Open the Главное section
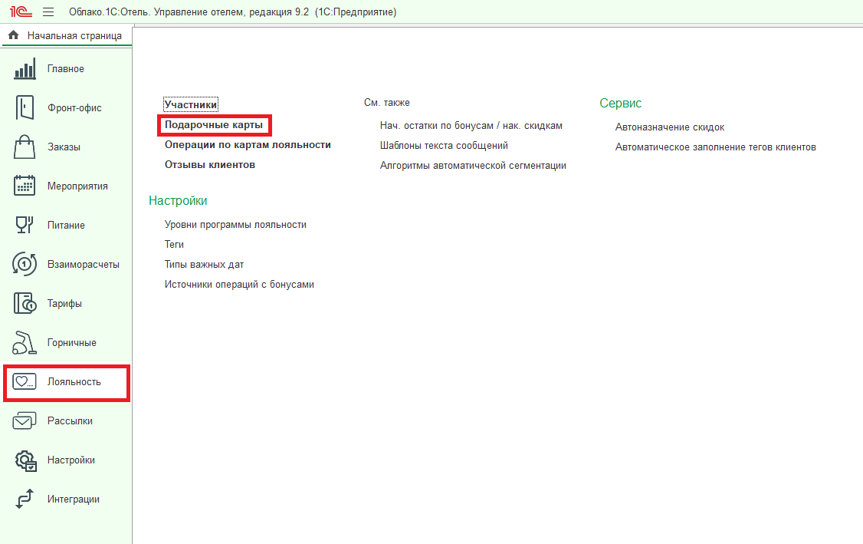Viewport: 863px width, 544px height. coord(65,69)
